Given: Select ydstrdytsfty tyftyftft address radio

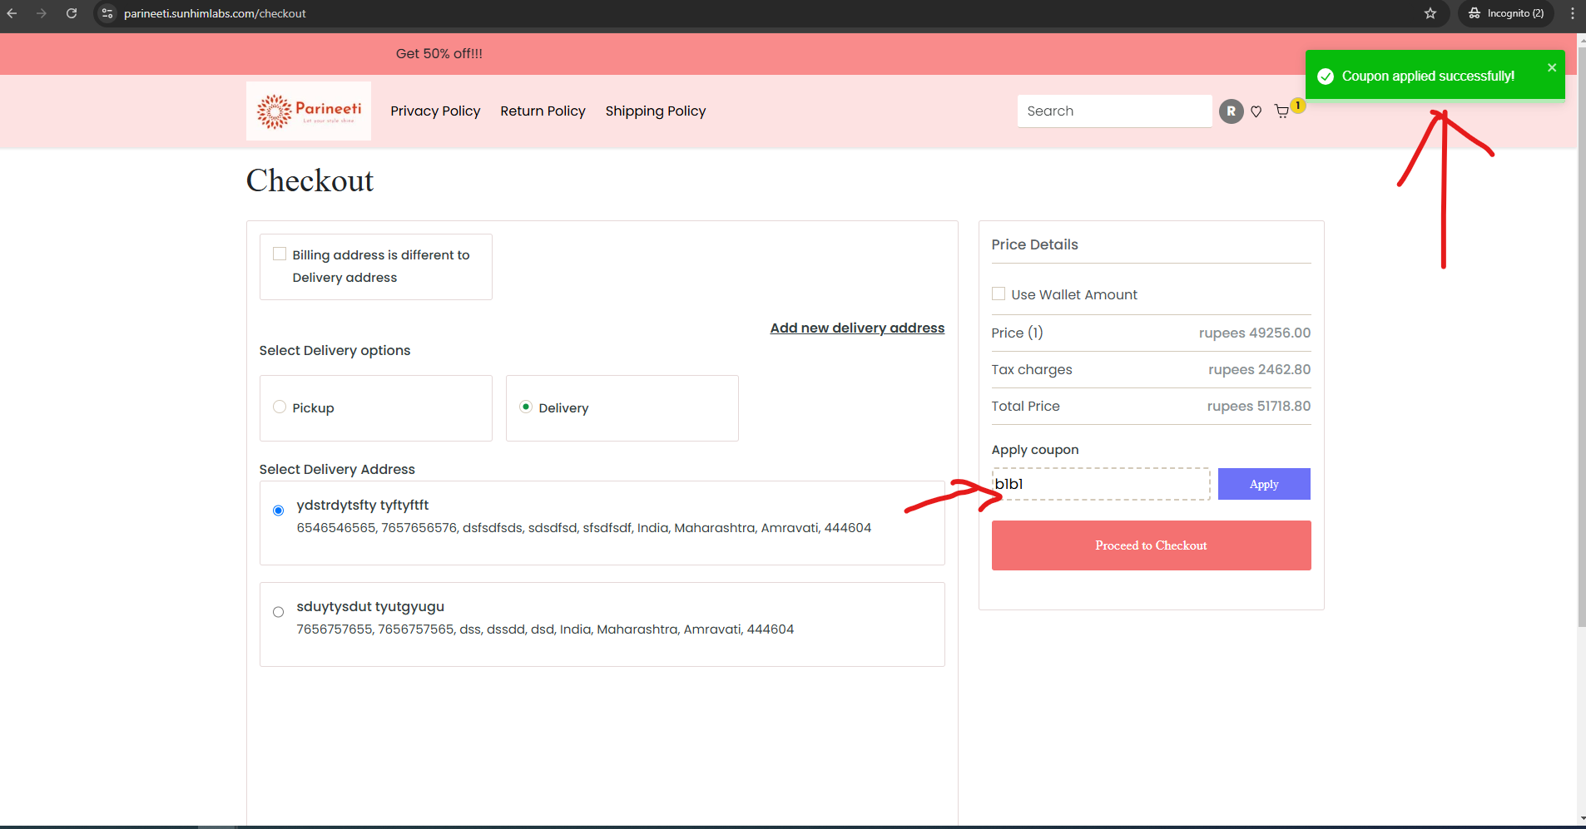Looking at the screenshot, I should (279, 511).
